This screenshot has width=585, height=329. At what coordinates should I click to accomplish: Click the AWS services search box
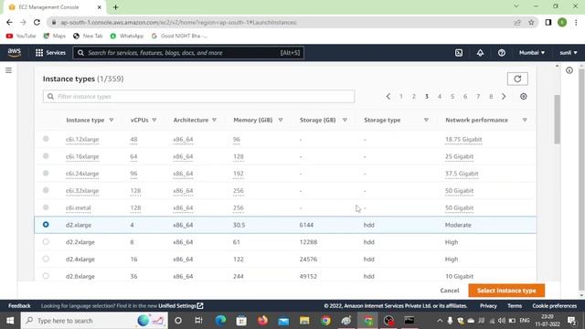188,53
